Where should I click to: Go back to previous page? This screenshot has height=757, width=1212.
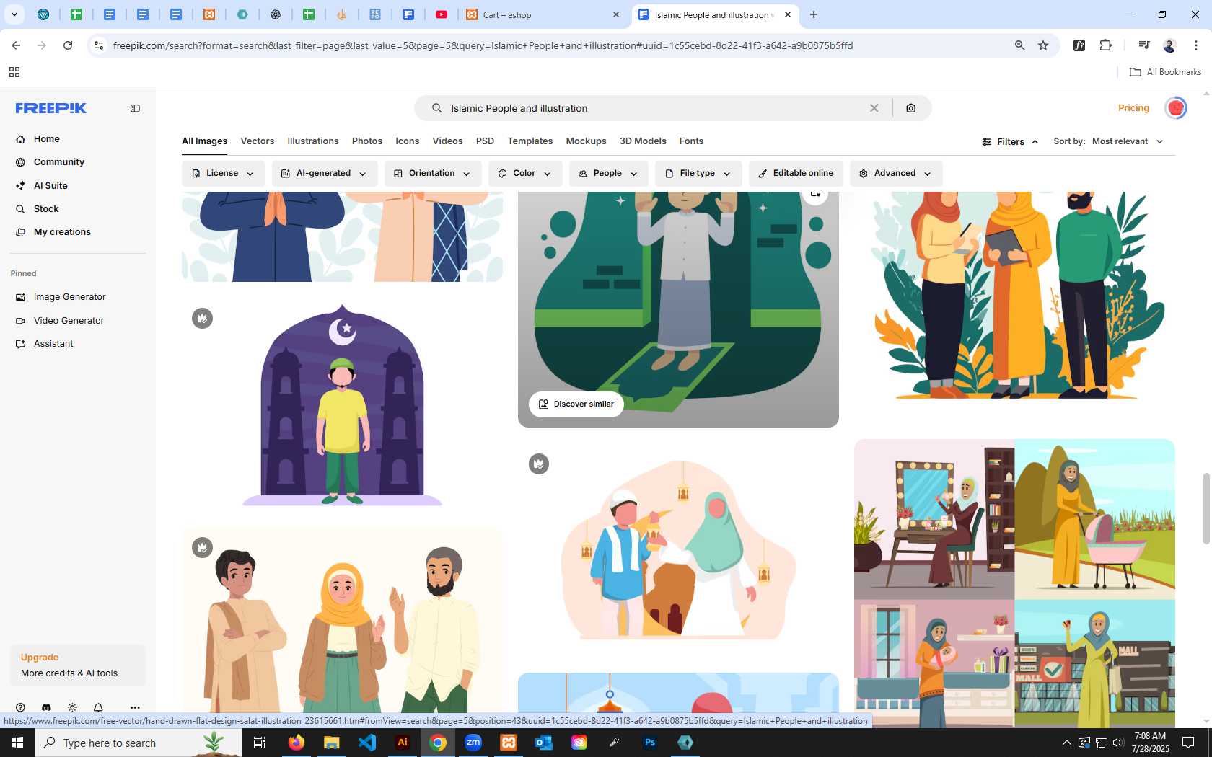[16, 45]
